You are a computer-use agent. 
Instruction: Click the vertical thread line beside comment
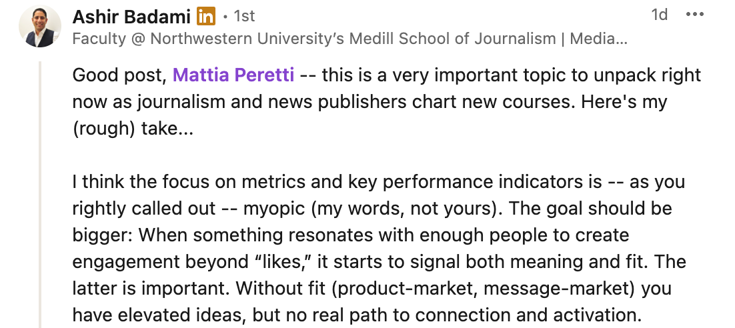point(40,193)
